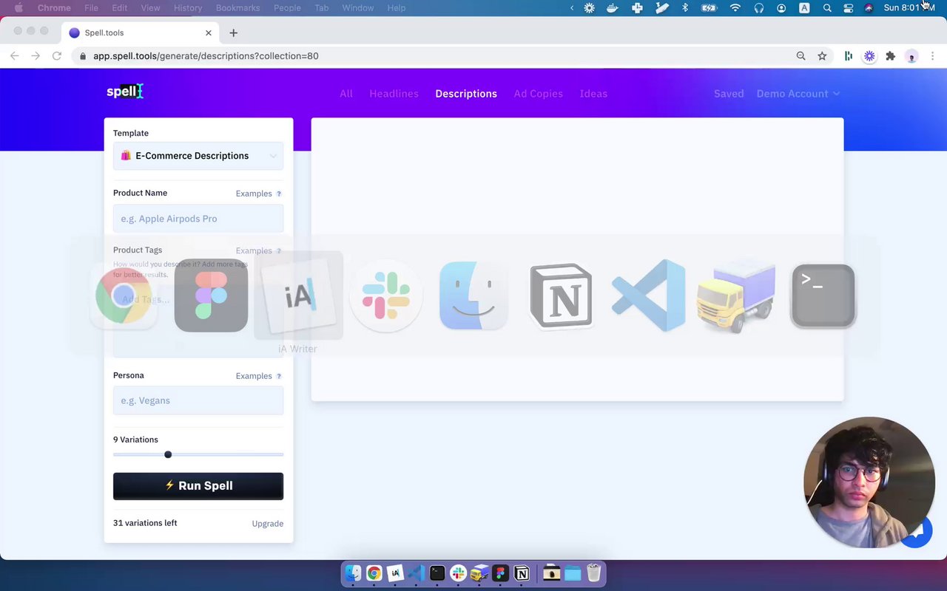
Task: Bookmark this page with the star icon
Action: click(x=822, y=56)
